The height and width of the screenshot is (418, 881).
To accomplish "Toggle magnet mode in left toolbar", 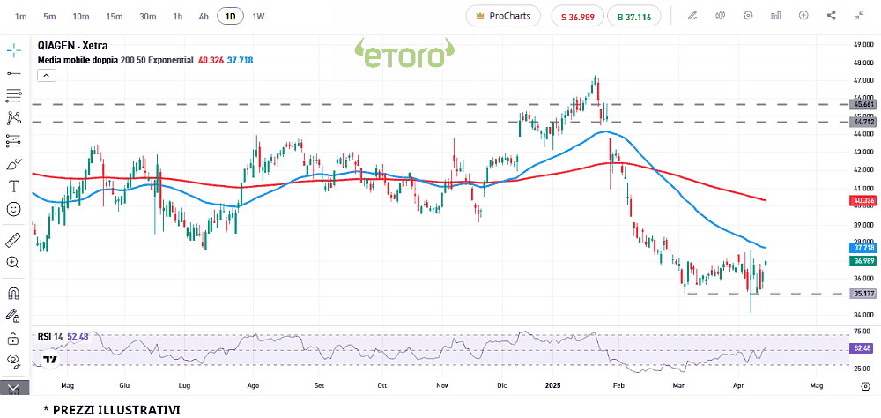I will tap(13, 293).
